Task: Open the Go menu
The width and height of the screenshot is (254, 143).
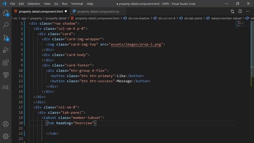Action: point(56,4)
